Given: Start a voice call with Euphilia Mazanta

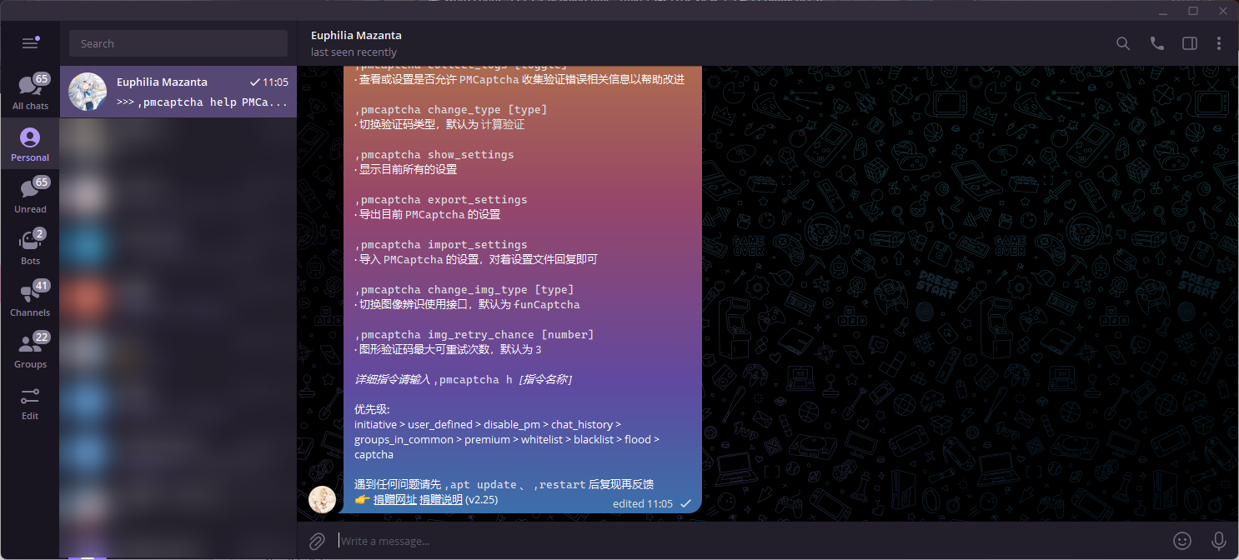Looking at the screenshot, I should click(x=1156, y=42).
